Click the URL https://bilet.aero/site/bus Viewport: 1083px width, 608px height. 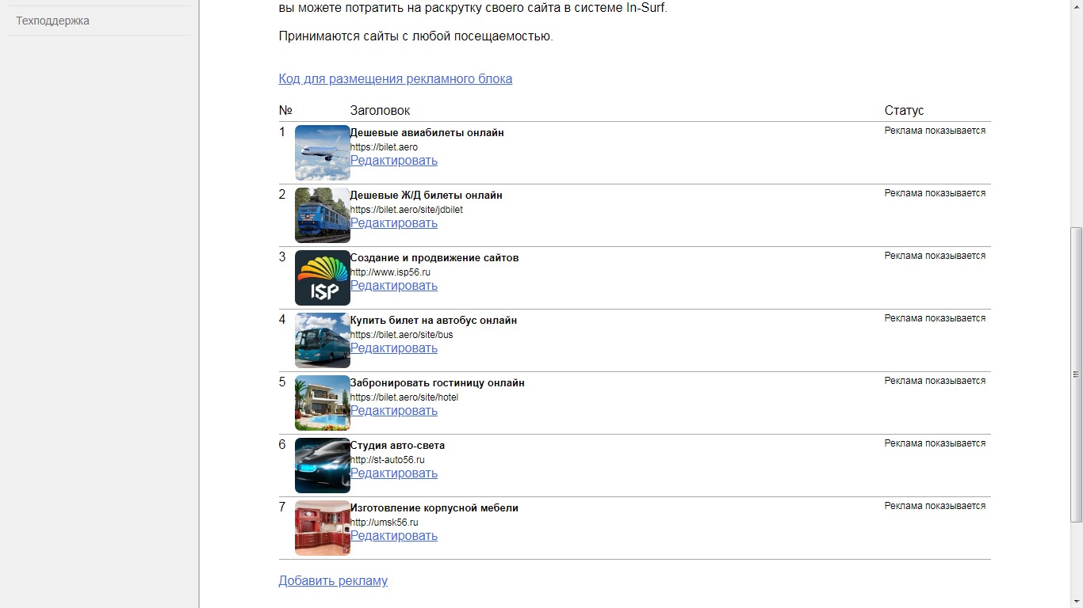(x=402, y=335)
